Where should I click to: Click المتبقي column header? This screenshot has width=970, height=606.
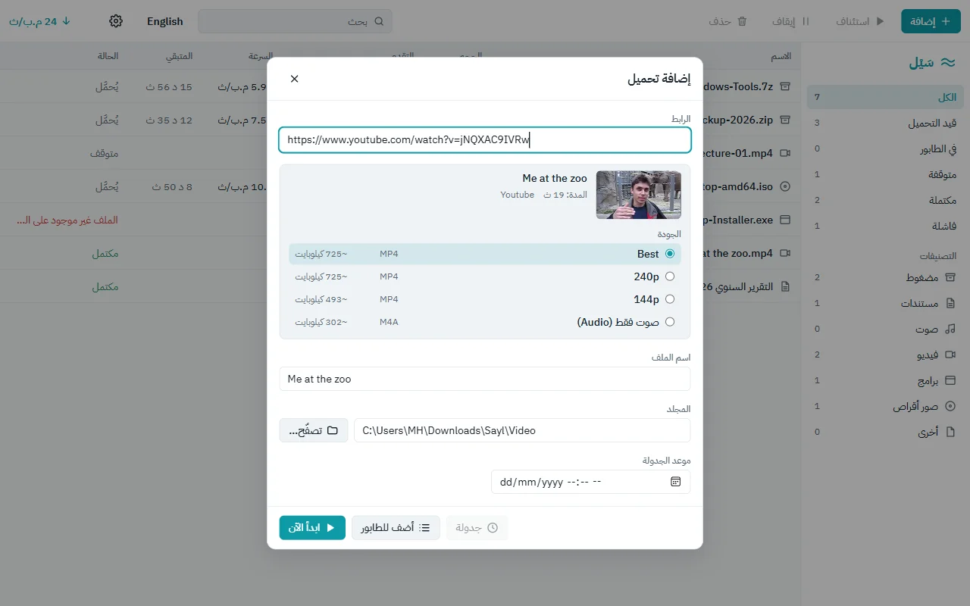coord(179,56)
